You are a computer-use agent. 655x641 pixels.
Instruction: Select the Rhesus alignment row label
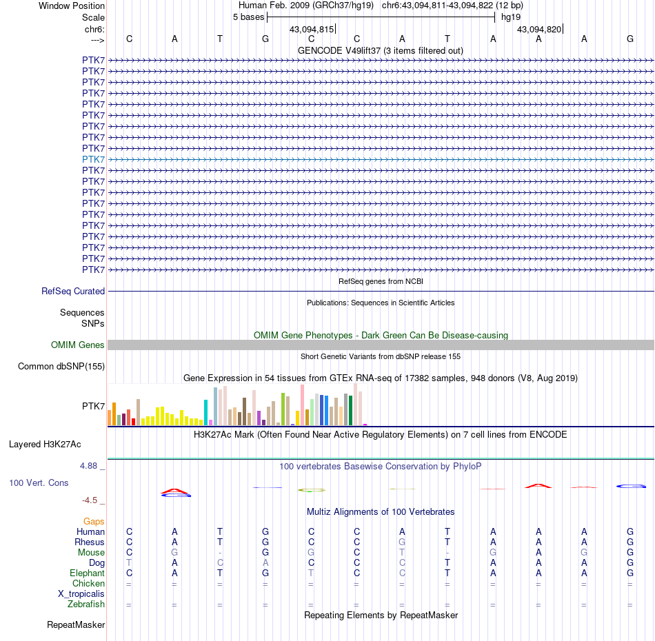[90, 542]
